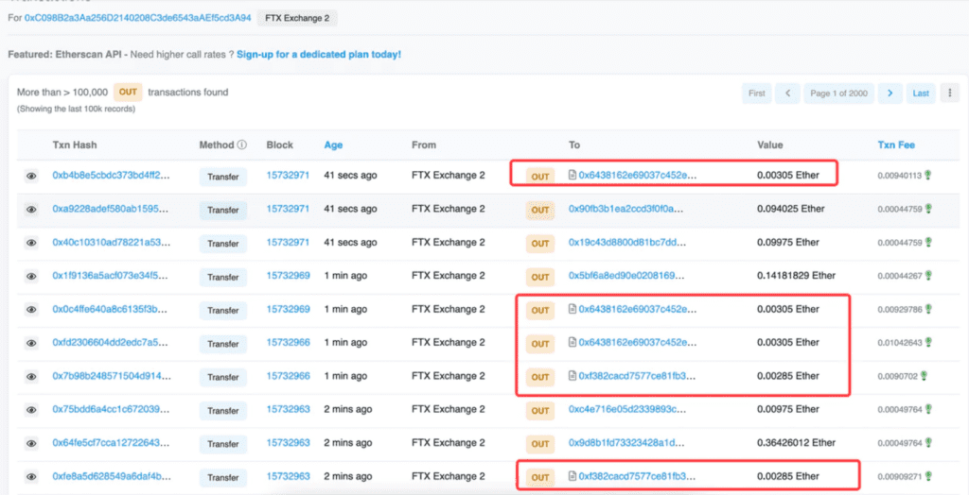969x495 pixels.
Task: Preview transaction 0x40c10310ad78221a53 via eye icon
Action: click(x=31, y=243)
